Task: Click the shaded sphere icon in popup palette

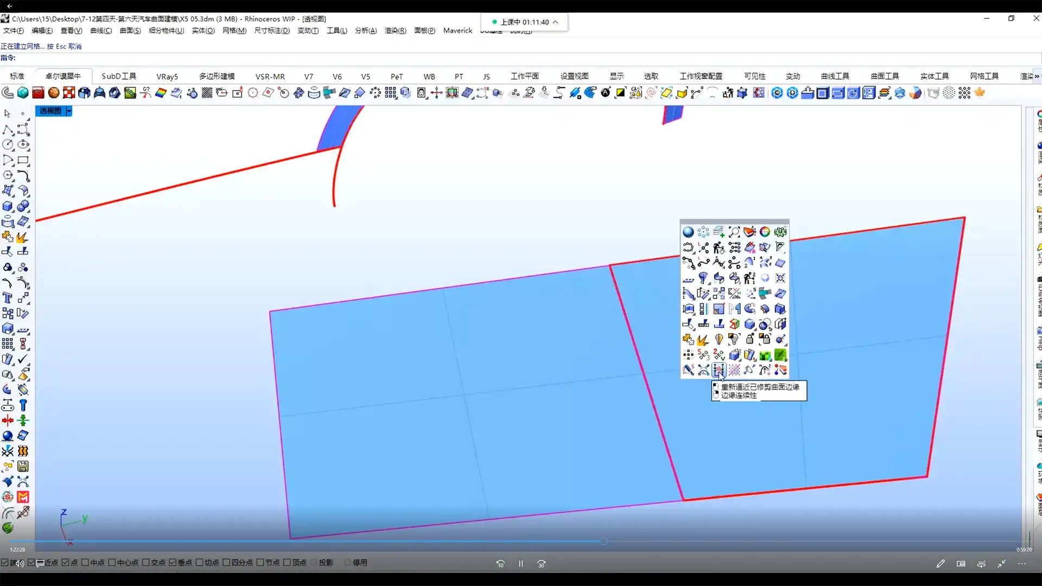Action: [x=688, y=232]
